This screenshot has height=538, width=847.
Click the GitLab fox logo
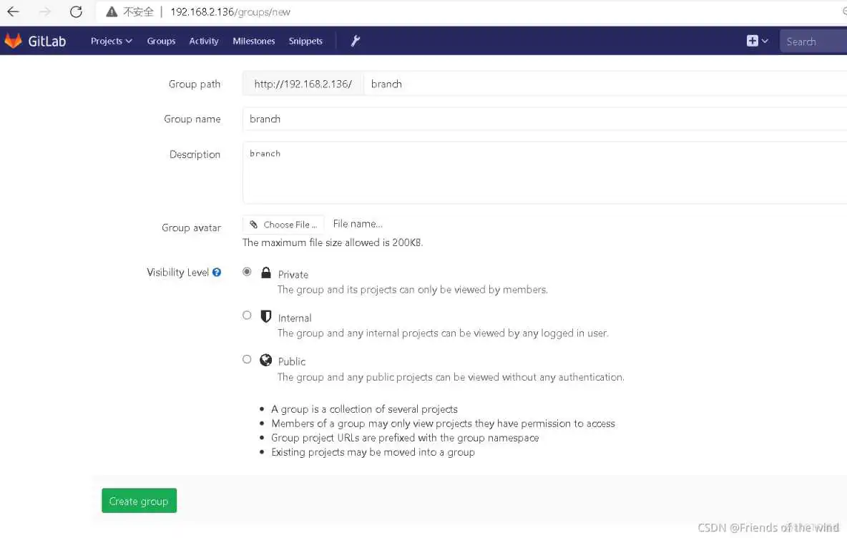pyautogui.click(x=13, y=41)
